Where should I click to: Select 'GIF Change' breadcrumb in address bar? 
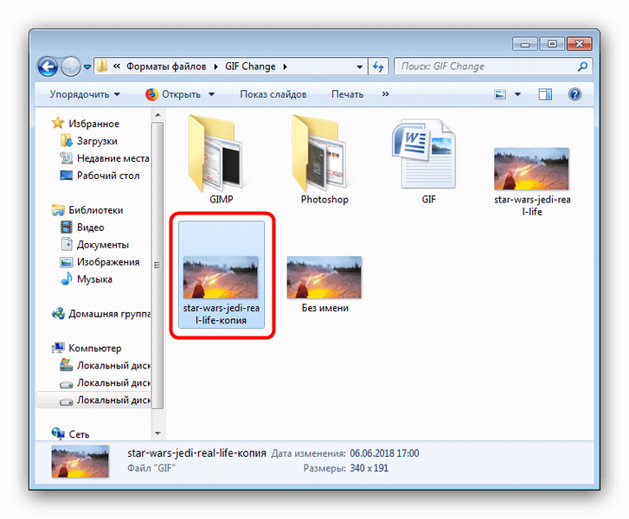(250, 67)
